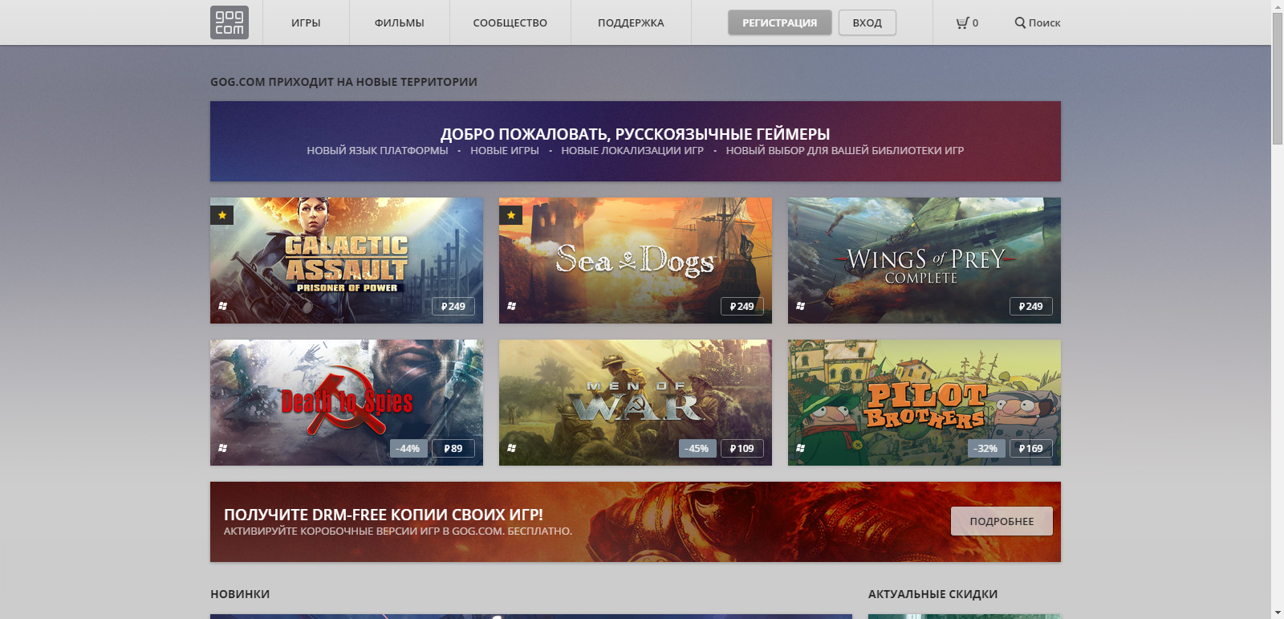
Task: Click the search magnifier icon
Action: (x=1020, y=22)
